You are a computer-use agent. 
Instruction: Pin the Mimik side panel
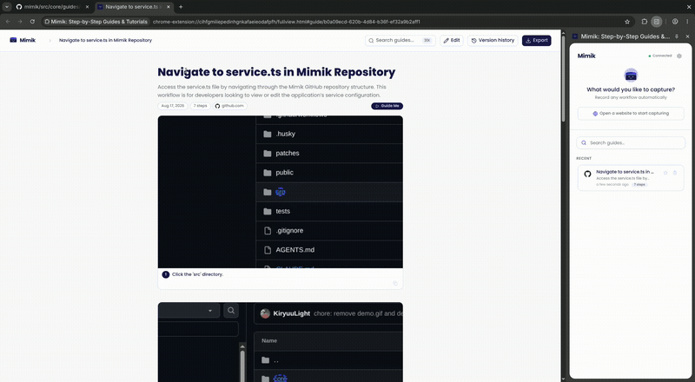(677, 36)
